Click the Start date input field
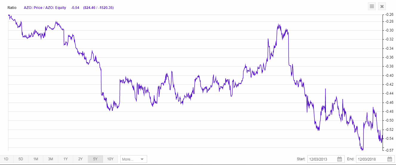Image resolution: width=396 pixels, height=165 pixels. click(322, 159)
